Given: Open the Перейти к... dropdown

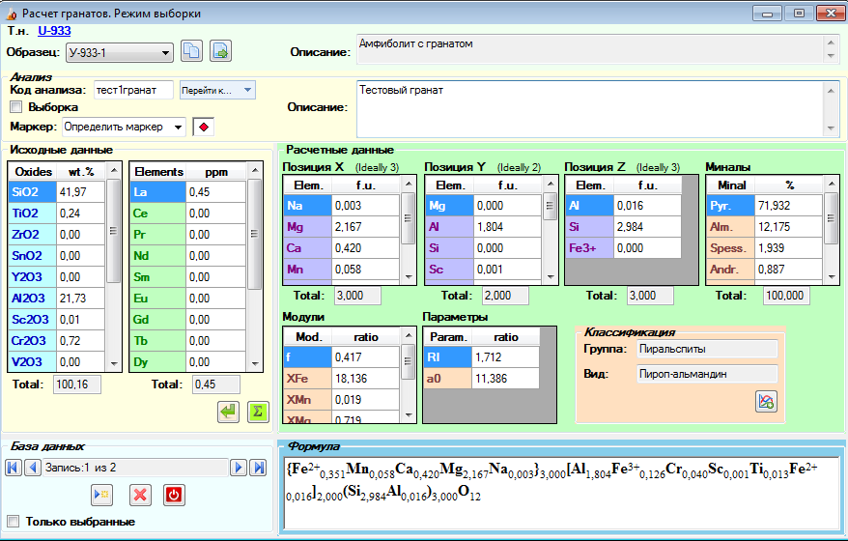Looking at the screenshot, I should click(x=217, y=91).
